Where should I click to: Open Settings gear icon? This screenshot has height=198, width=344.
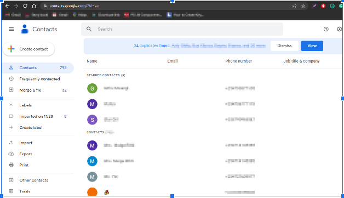point(340,29)
